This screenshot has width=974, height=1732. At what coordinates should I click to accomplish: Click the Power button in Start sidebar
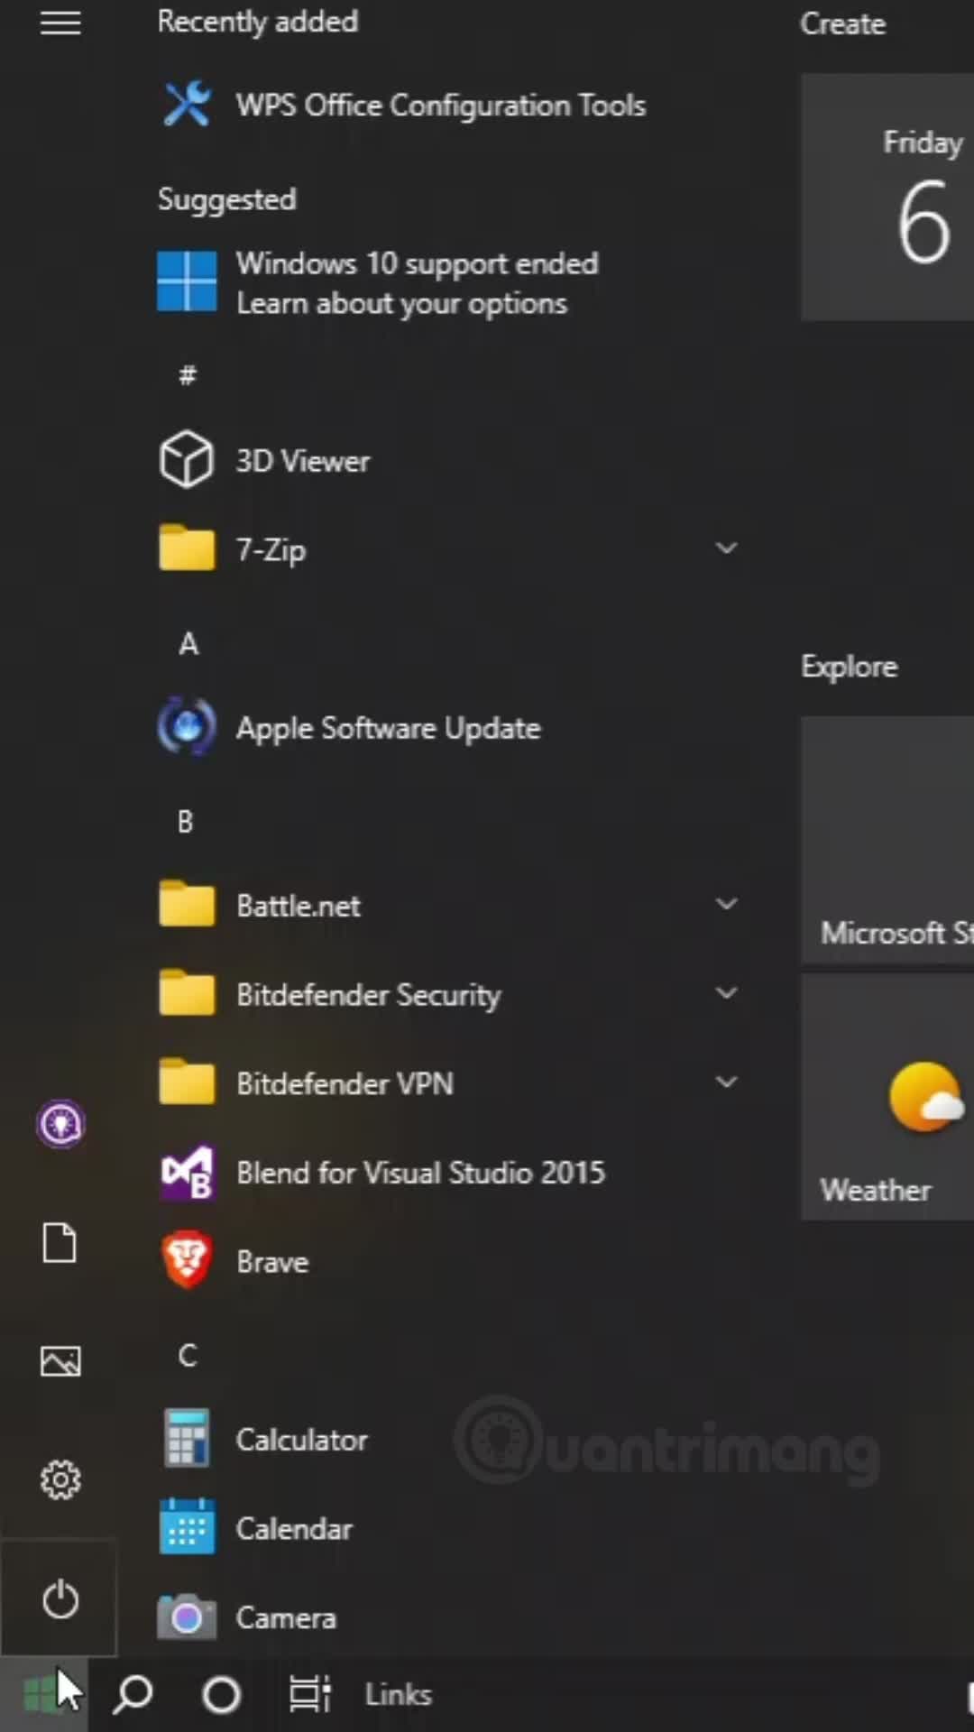point(60,1598)
